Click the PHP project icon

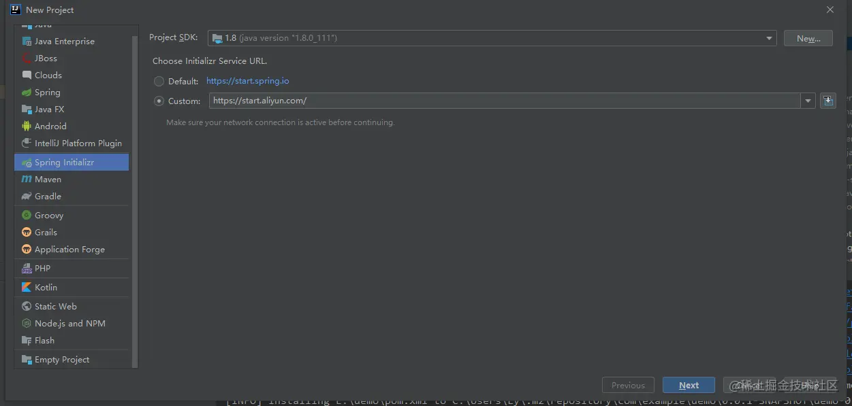[x=27, y=269]
